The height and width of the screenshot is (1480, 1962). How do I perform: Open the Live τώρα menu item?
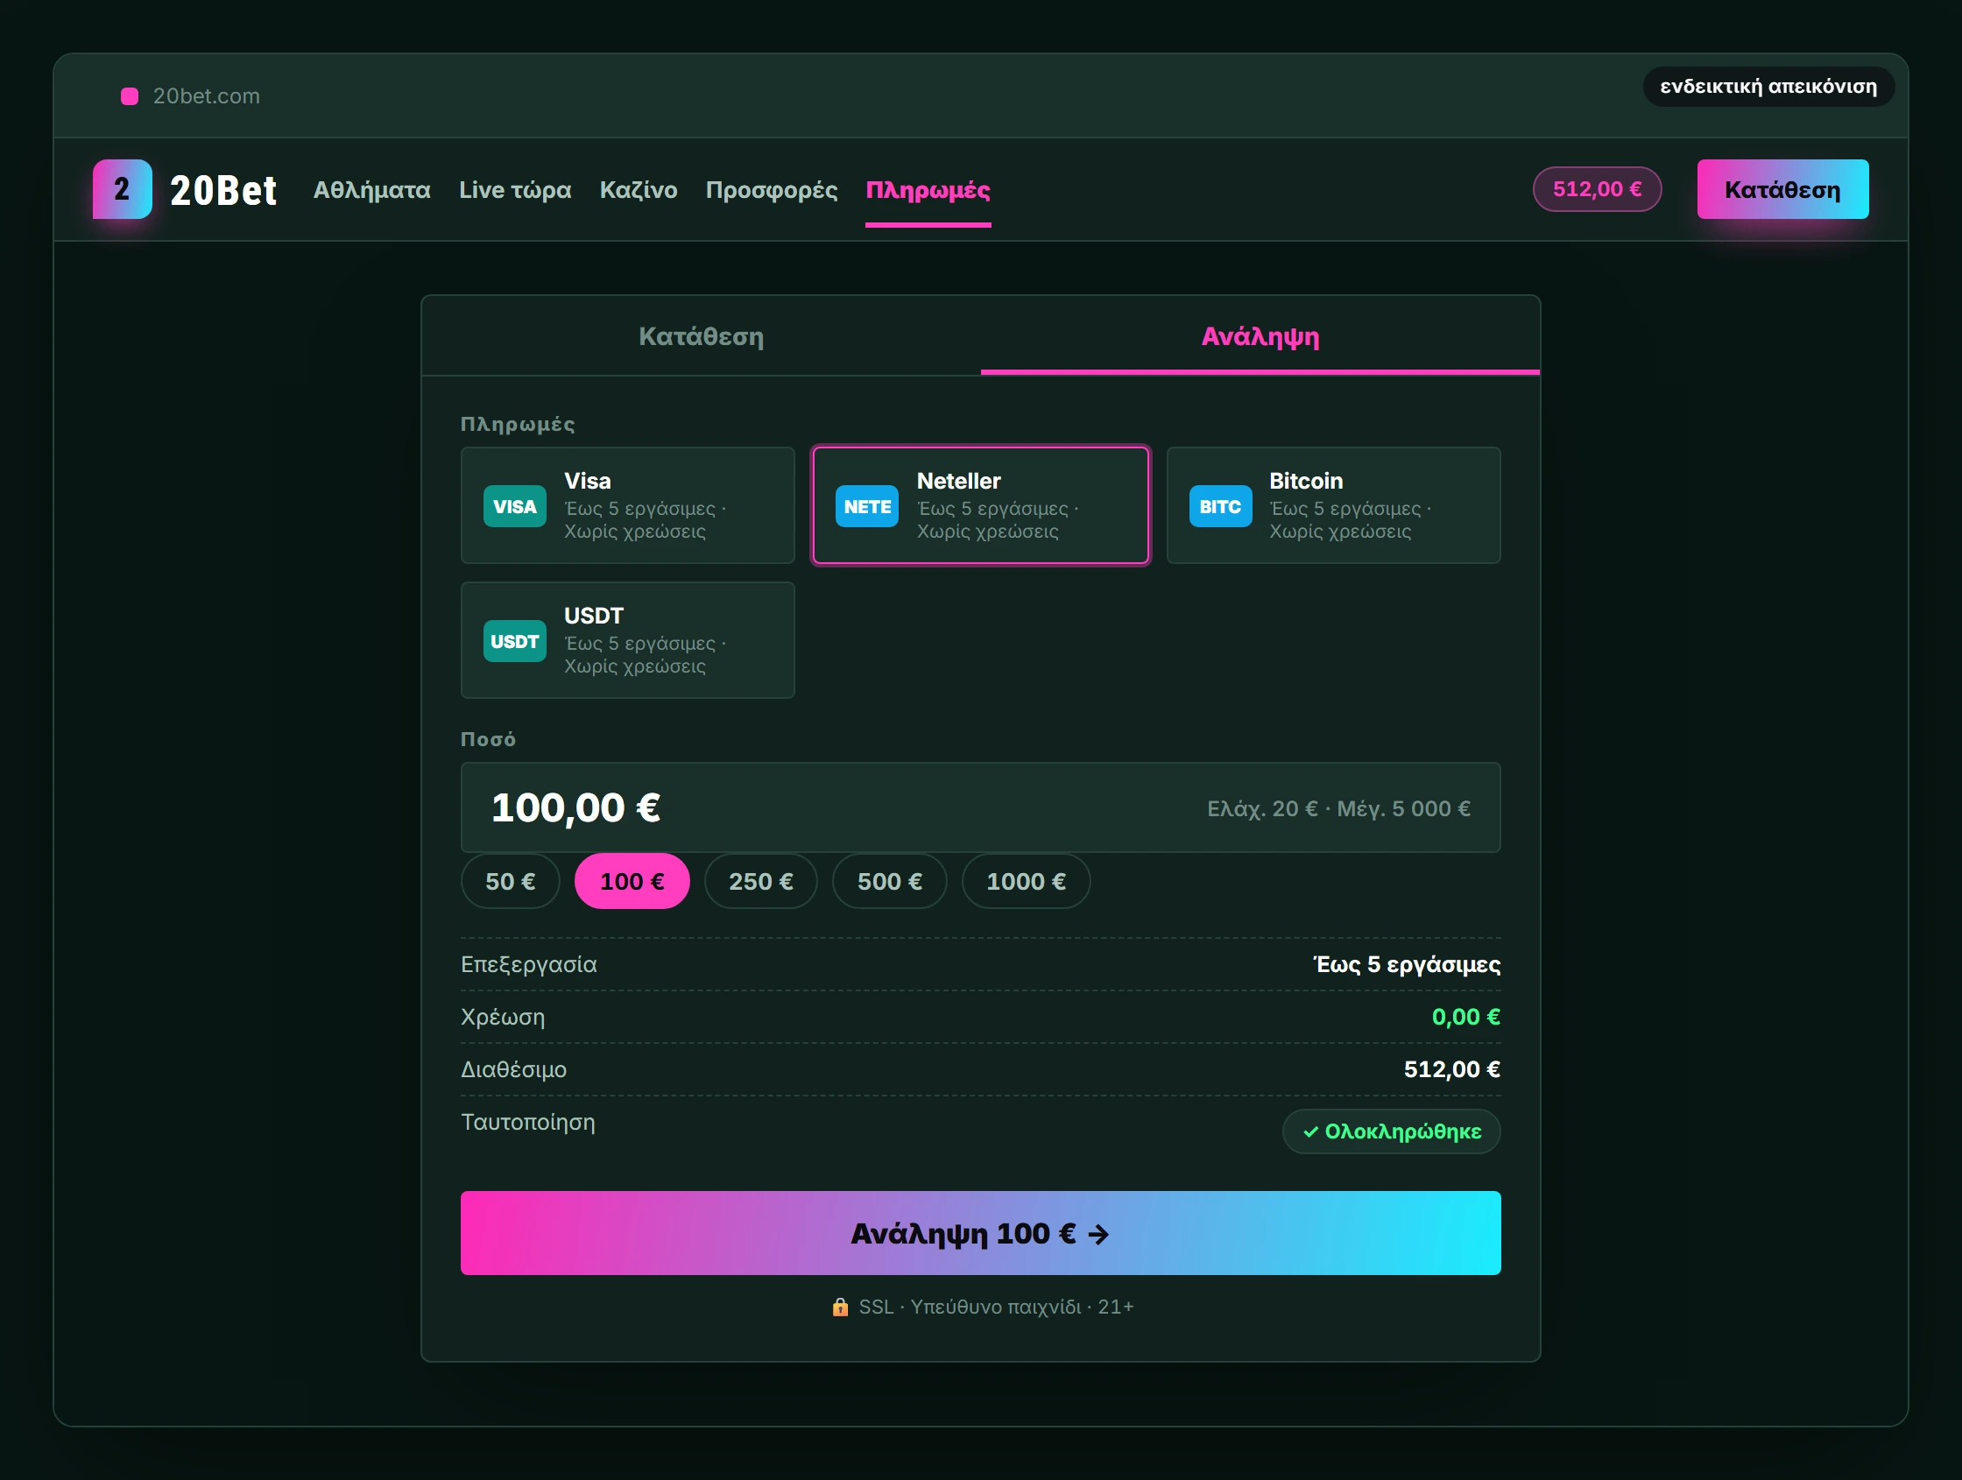tap(515, 190)
